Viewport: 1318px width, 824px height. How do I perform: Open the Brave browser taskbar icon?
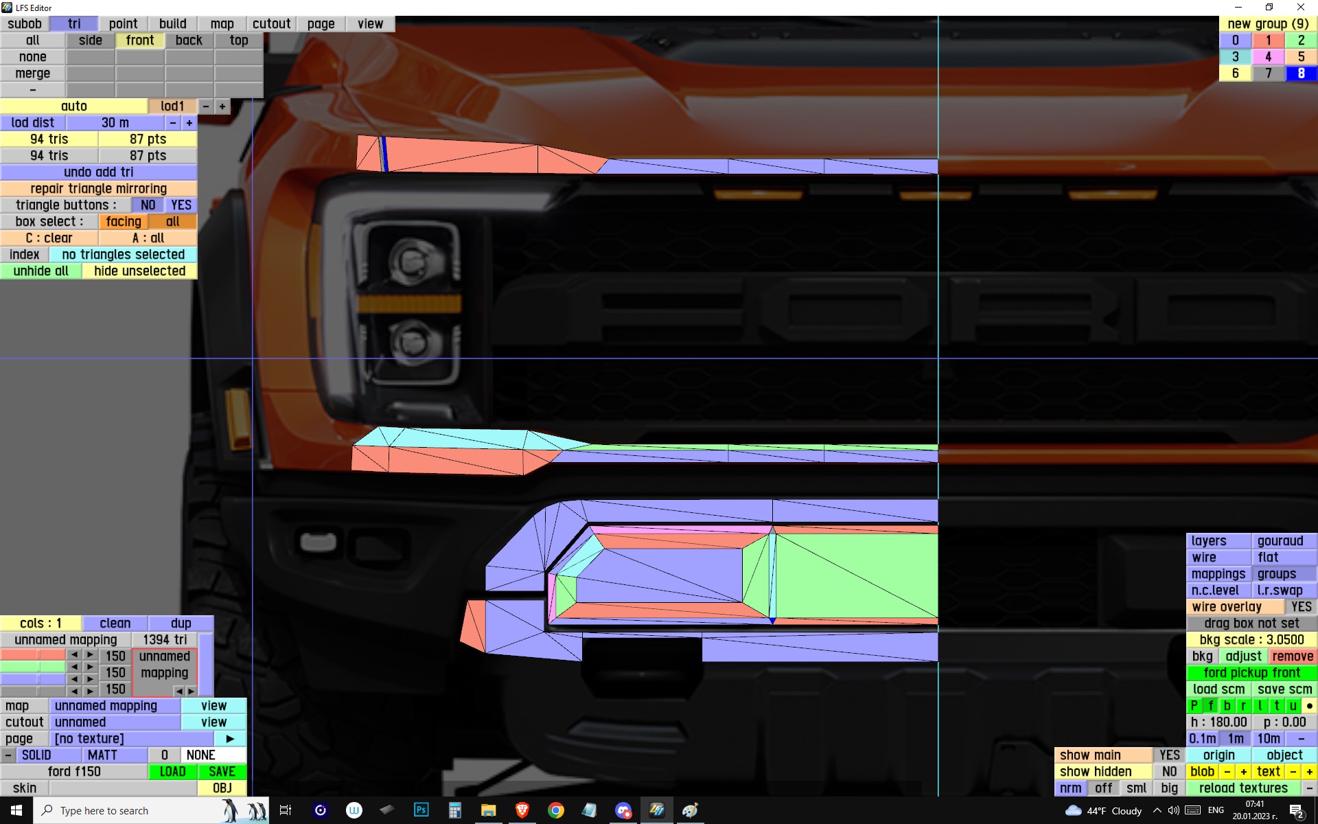click(522, 810)
